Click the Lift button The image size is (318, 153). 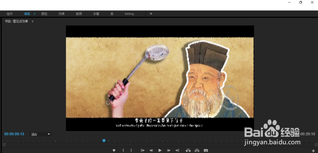[x=188, y=150]
